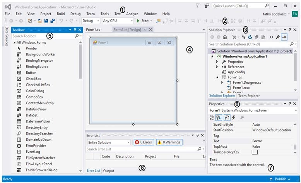301x183 pixels.
Task: Click Sync with Active Document icon
Action: [x=244, y=37]
